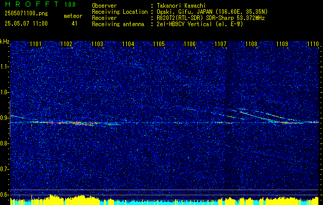Click the 0.8 frequency axis label
The width and height of the screenshot is (323, 205).
click(x=4, y=143)
